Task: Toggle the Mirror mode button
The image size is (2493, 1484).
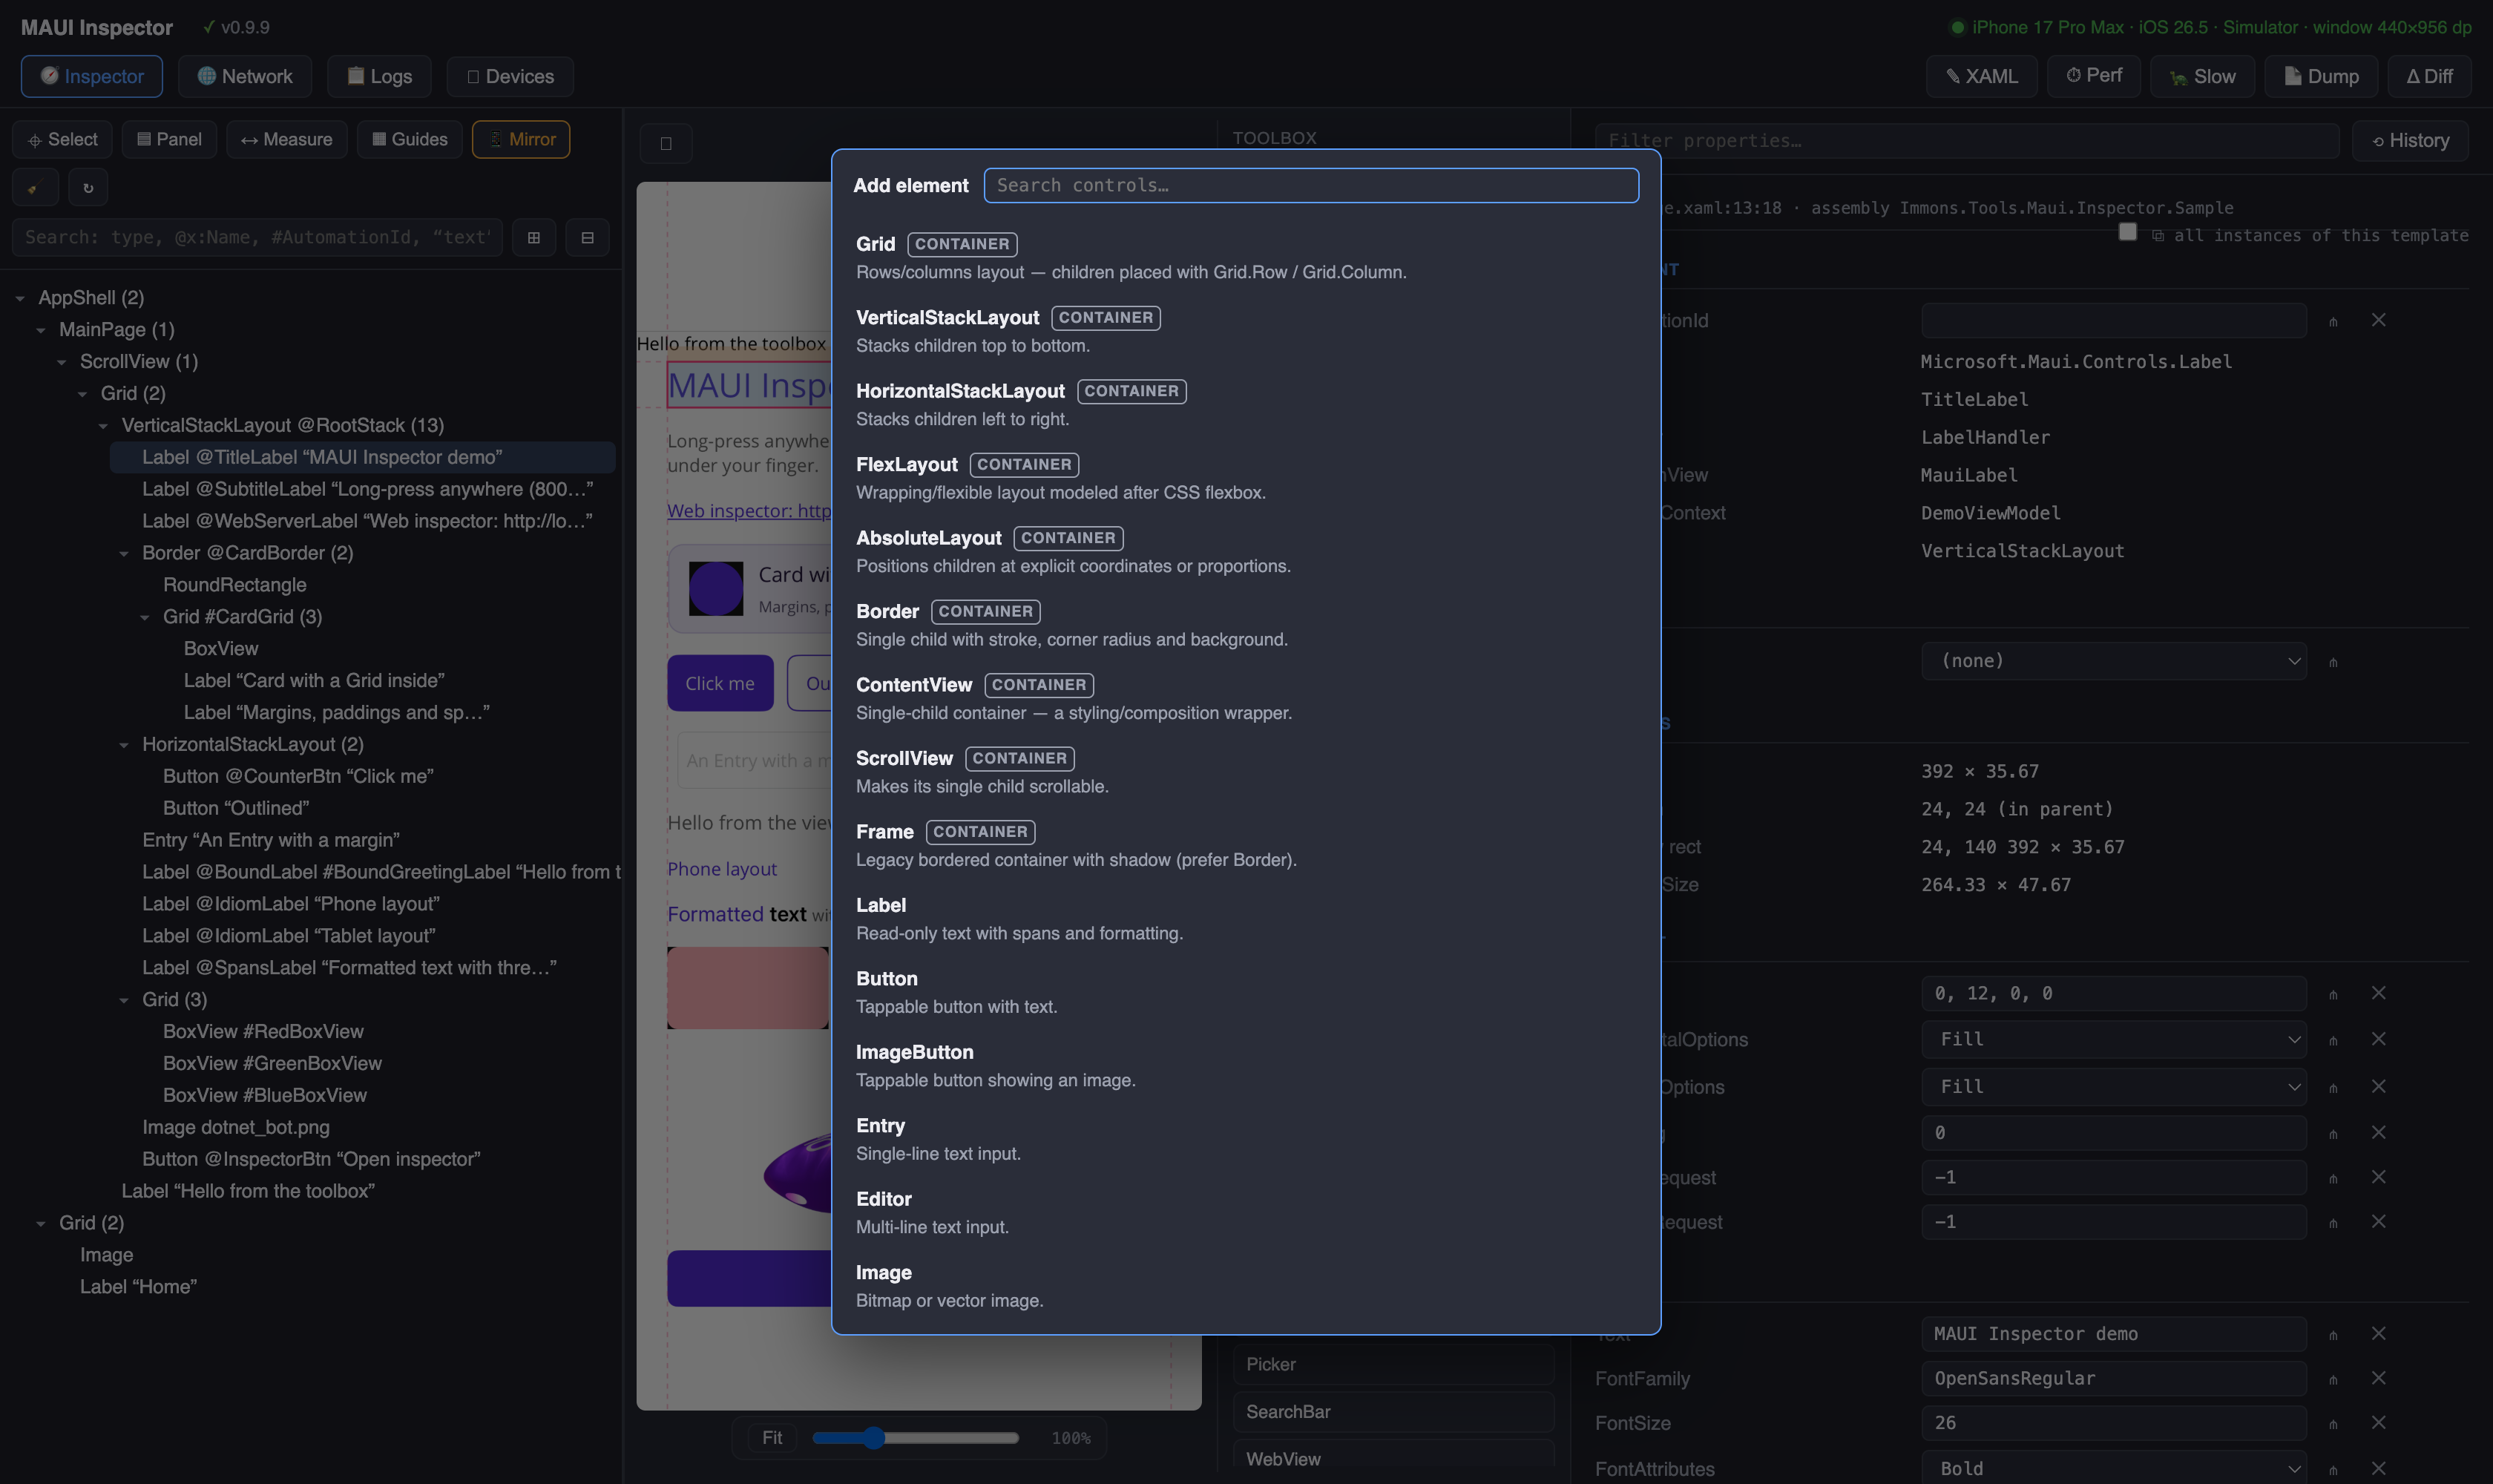Action: pos(521,139)
